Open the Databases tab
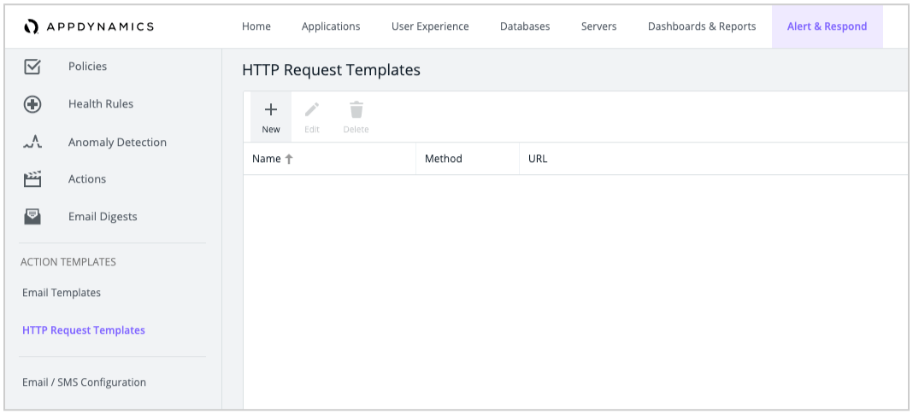 coord(525,26)
